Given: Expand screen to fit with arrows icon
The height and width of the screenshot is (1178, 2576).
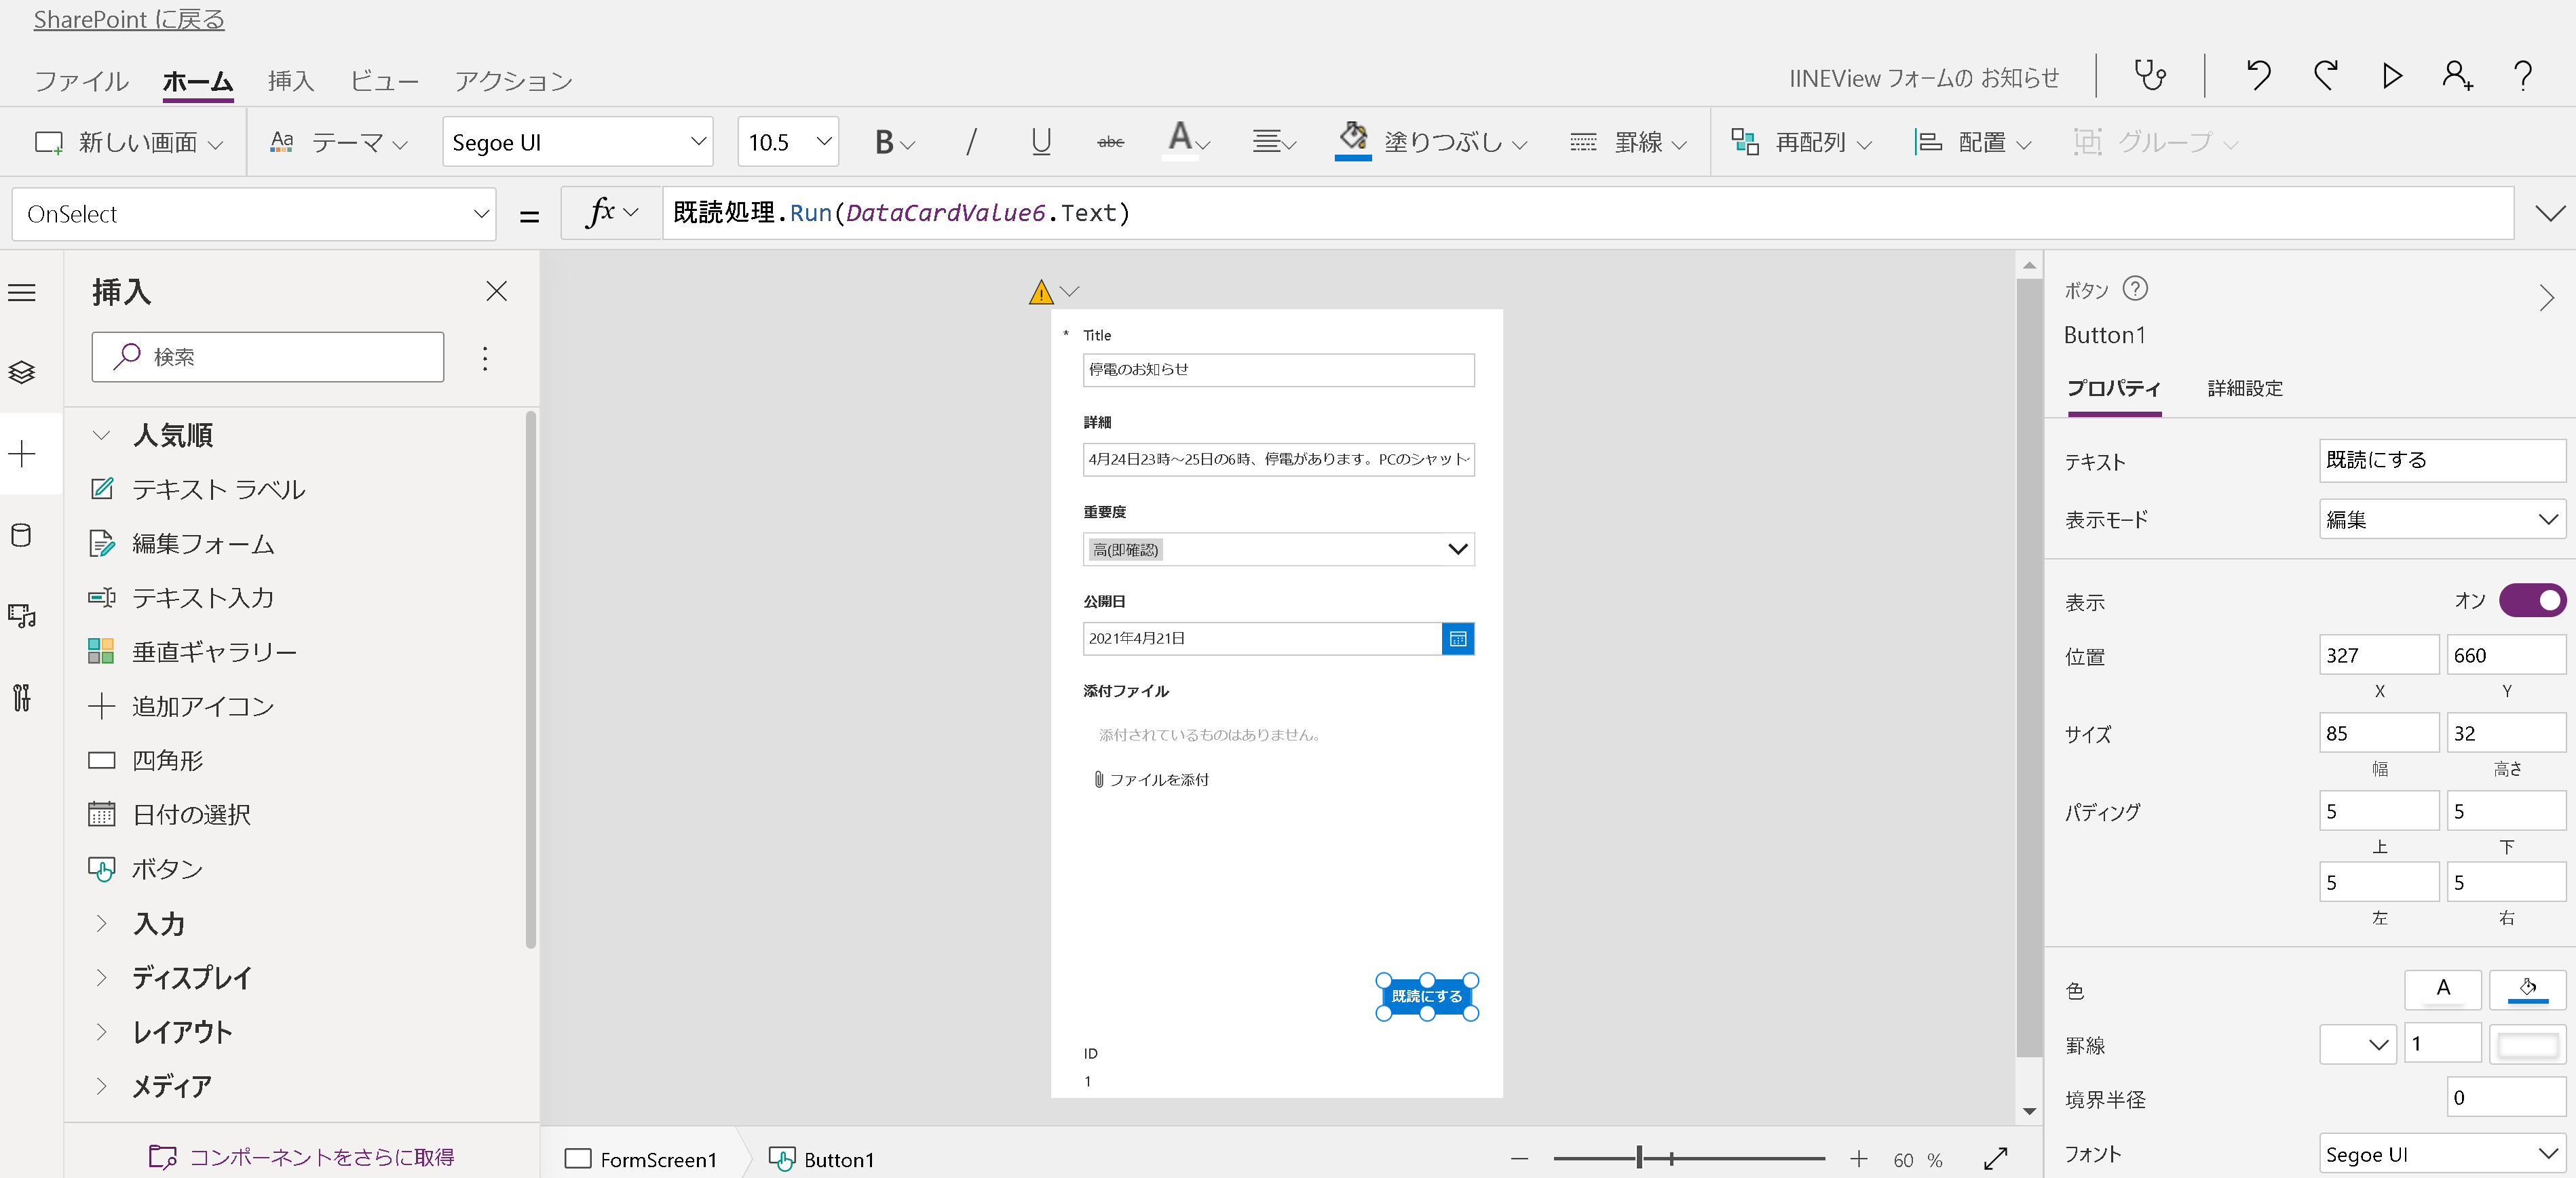Looking at the screenshot, I should [1995, 1158].
